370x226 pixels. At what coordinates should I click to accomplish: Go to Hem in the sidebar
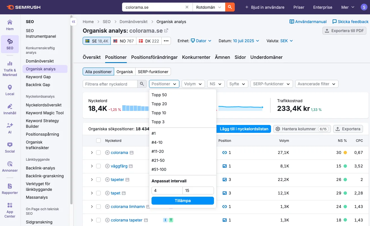(10, 25)
